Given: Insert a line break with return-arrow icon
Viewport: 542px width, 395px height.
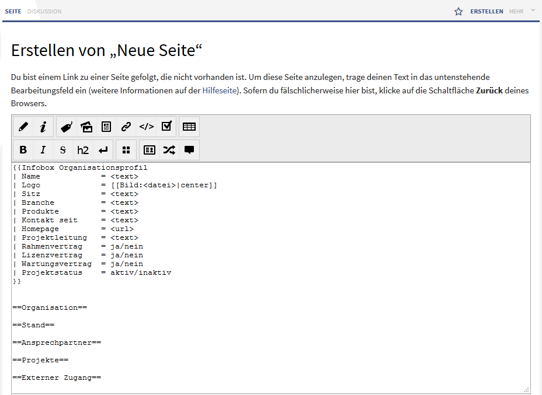Looking at the screenshot, I should pyautogui.click(x=103, y=150).
